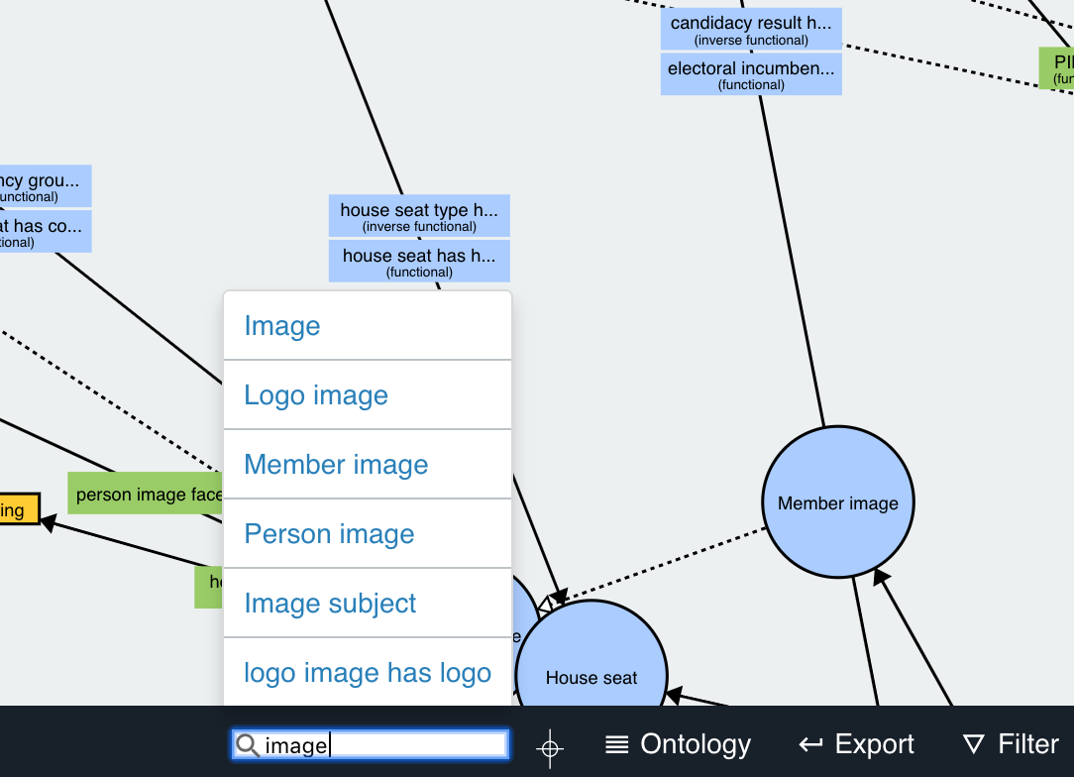Click the Filter funnel icon
Viewport: 1074px width, 777px height.
click(x=972, y=744)
